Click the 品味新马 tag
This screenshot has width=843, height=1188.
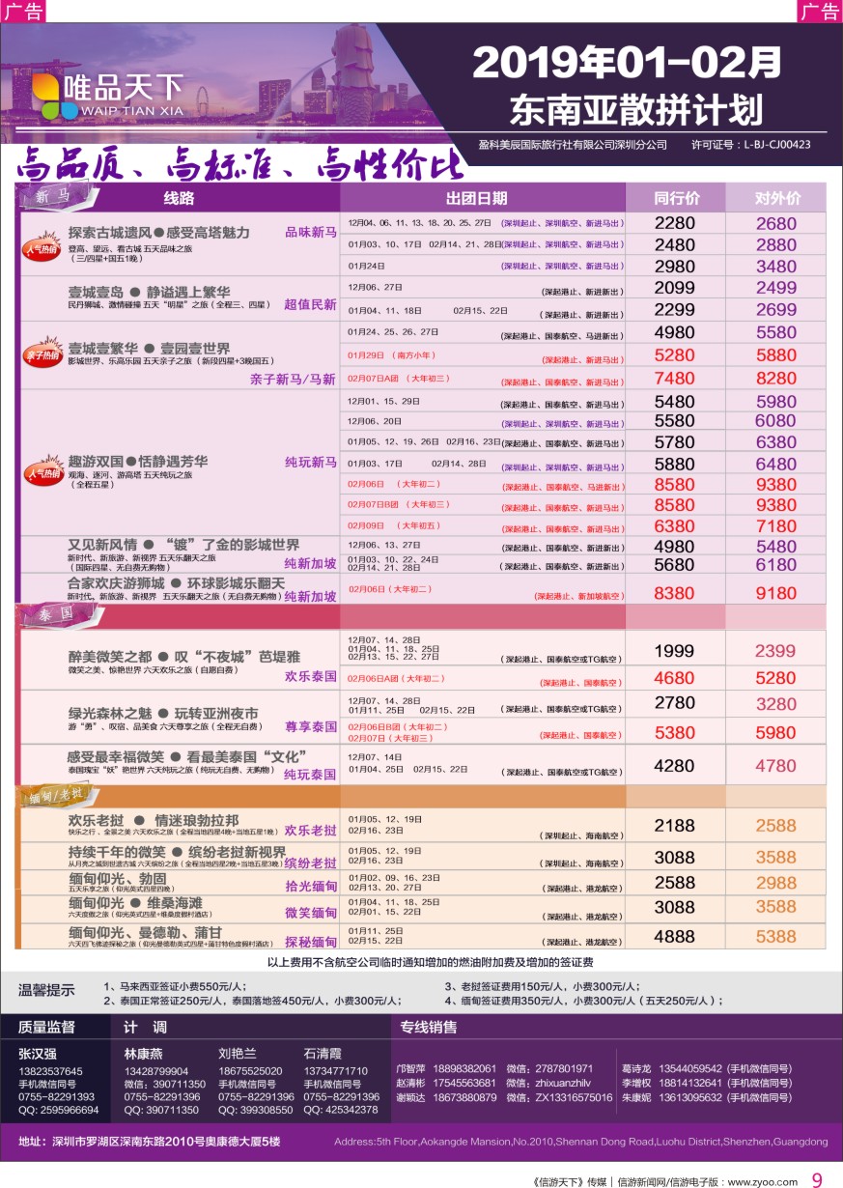(x=310, y=233)
